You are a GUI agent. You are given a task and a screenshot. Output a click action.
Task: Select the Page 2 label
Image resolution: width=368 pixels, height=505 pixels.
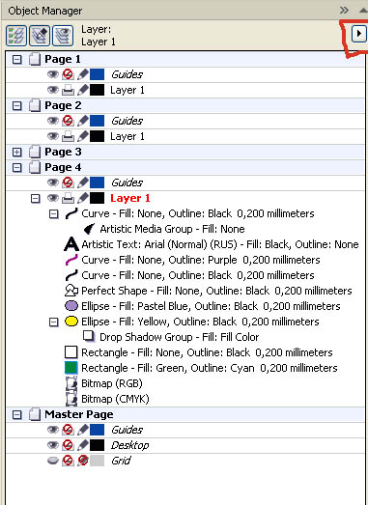point(63,105)
